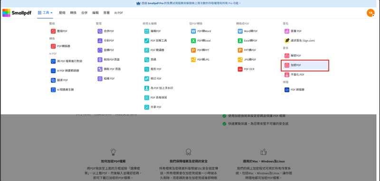This screenshot has height=181, width=380.
Task: Open 請求簽名 (Sign.com) tool
Action: coord(300,41)
